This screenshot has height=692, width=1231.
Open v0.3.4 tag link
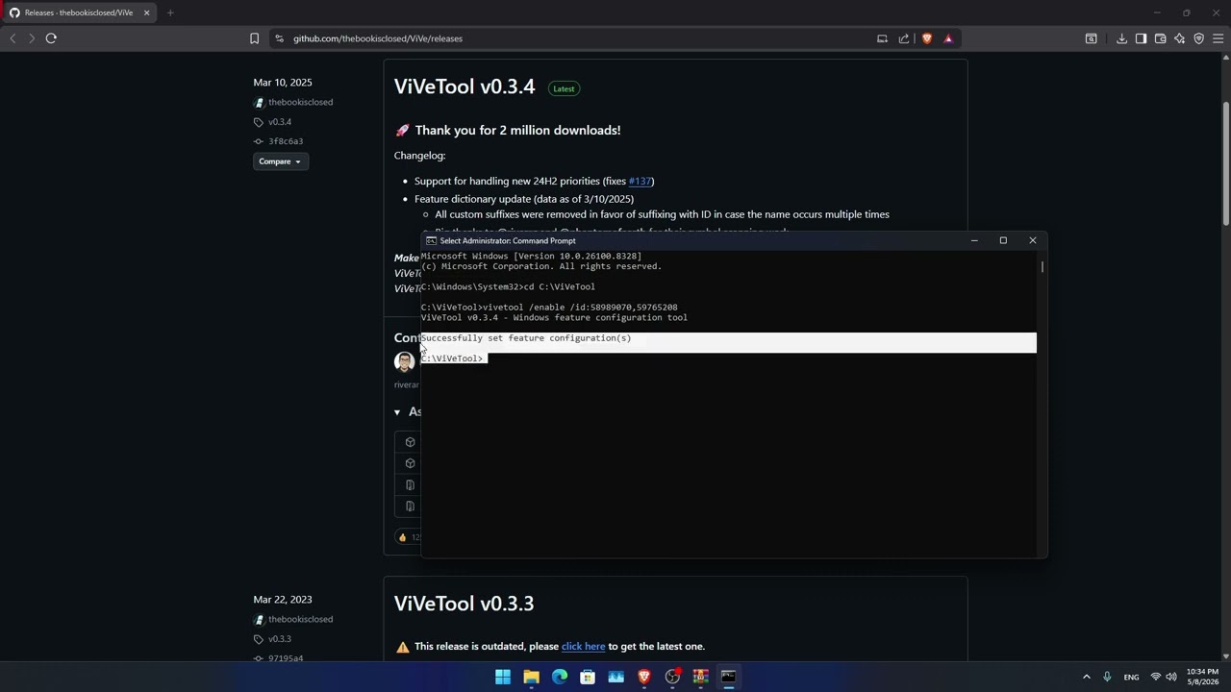click(280, 122)
